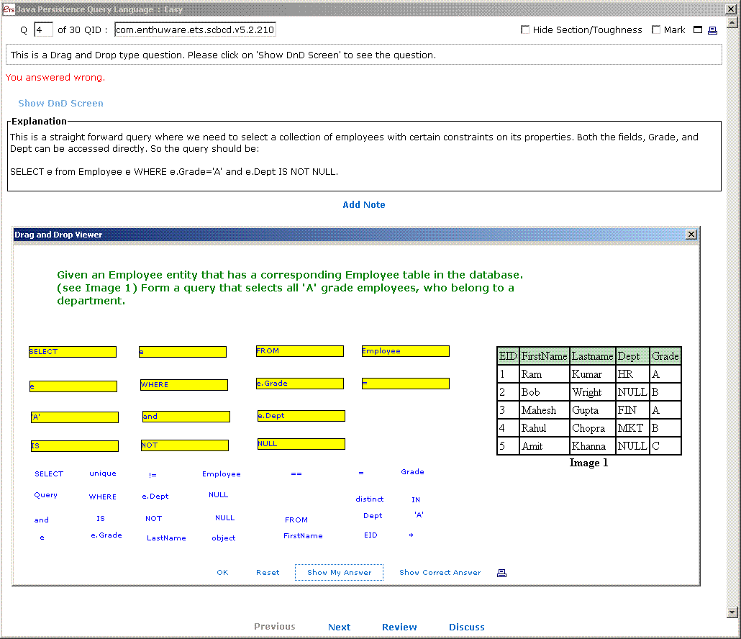Screen dimensions: 741x639
Task: Click the Add Note link
Action: (x=364, y=204)
